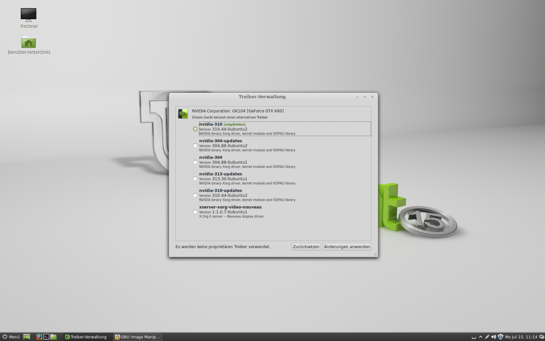545x341 pixels.
Task: Click 'Dieses Gerät benutzt einen alternativen Treiber.' text
Action: coord(230,117)
